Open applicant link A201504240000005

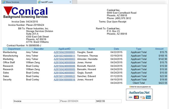pos(65,69)
